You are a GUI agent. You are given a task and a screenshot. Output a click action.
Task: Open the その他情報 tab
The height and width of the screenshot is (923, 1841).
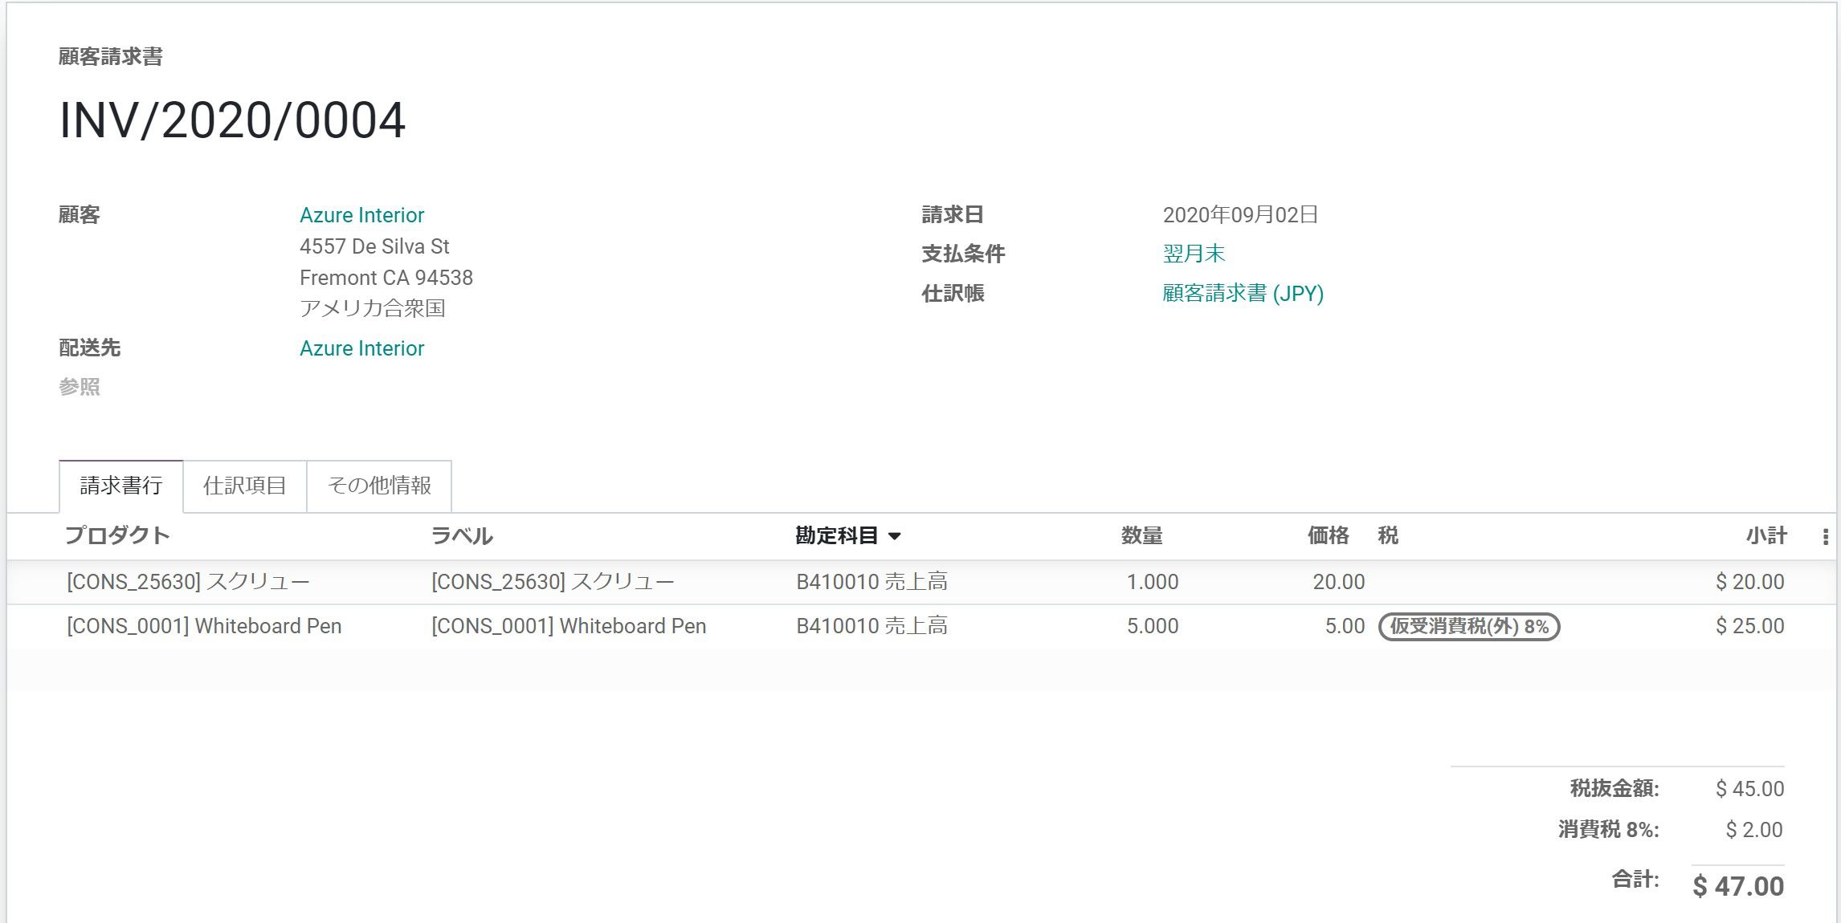(379, 486)
